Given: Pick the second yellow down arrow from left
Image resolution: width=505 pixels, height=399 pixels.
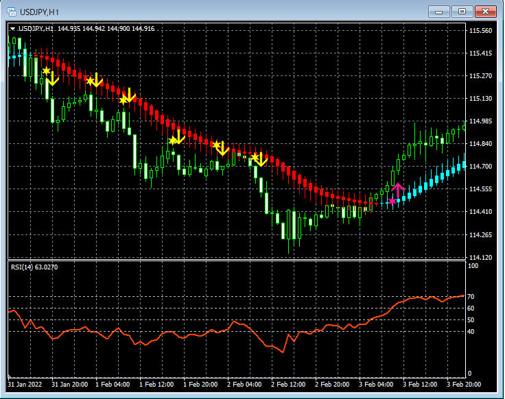Looking at the screenshot, I should click(97, 81).
